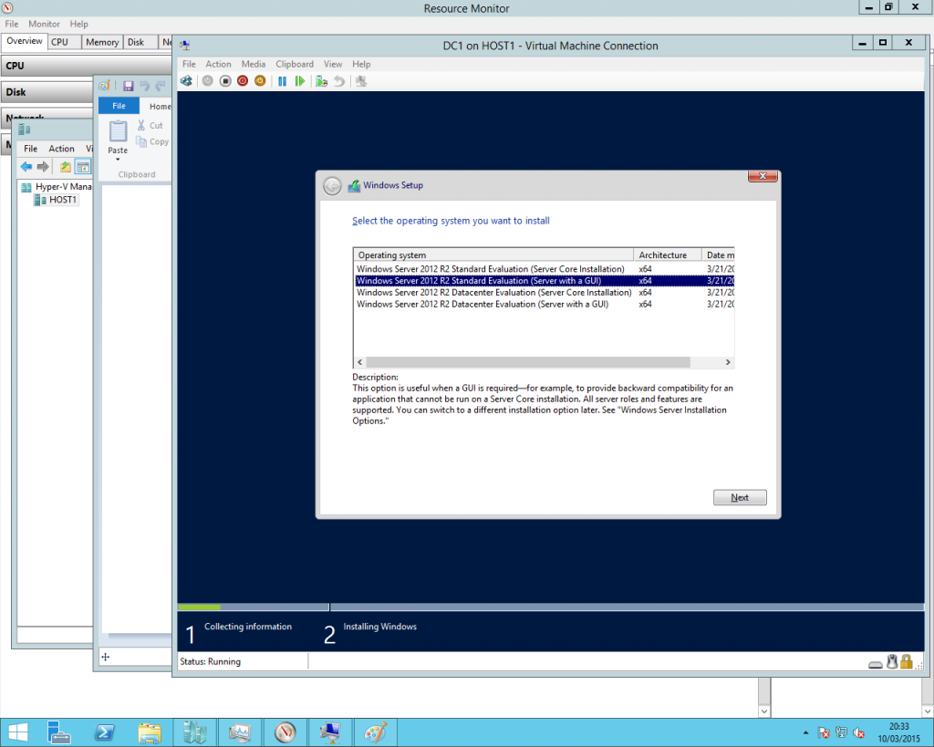This screenshot has height=747, width=934.
Task: Open File Explorer from the taskbar
Action: 150,732
